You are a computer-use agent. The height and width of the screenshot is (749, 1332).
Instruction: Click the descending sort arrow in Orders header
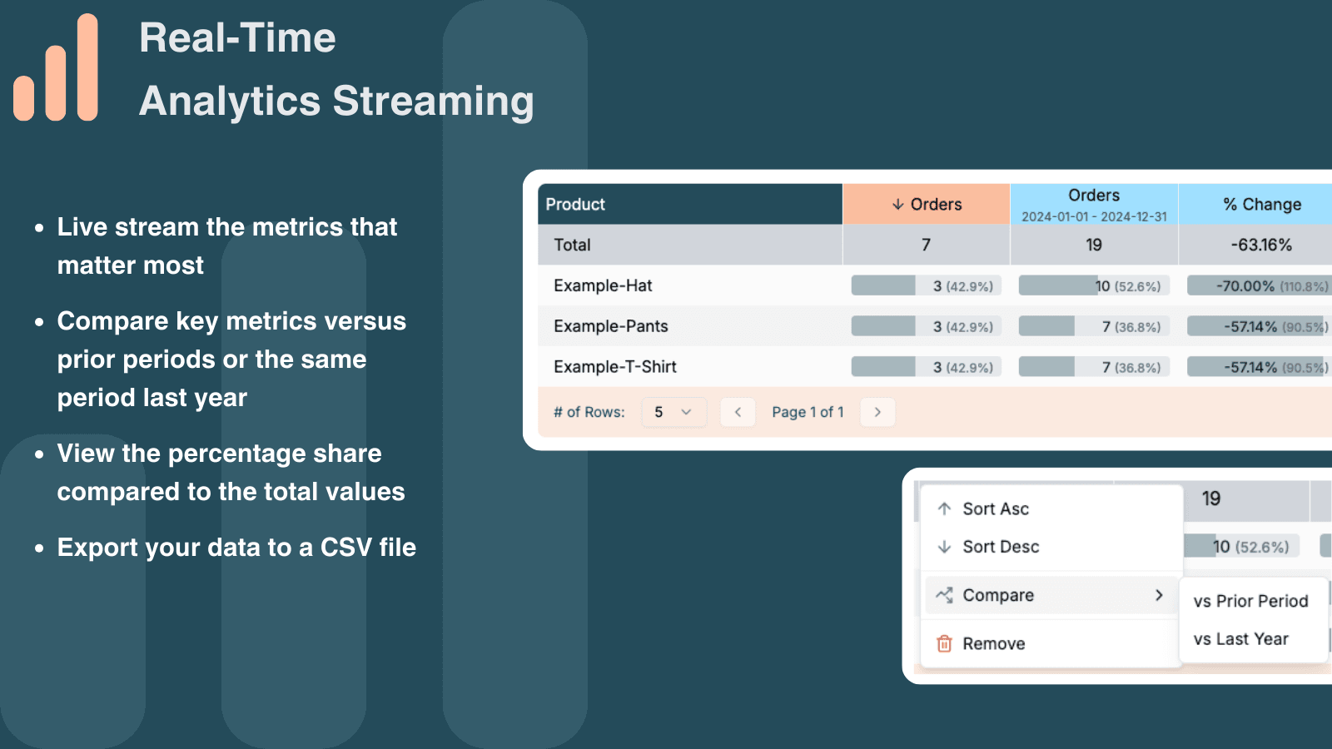point(897,204)
